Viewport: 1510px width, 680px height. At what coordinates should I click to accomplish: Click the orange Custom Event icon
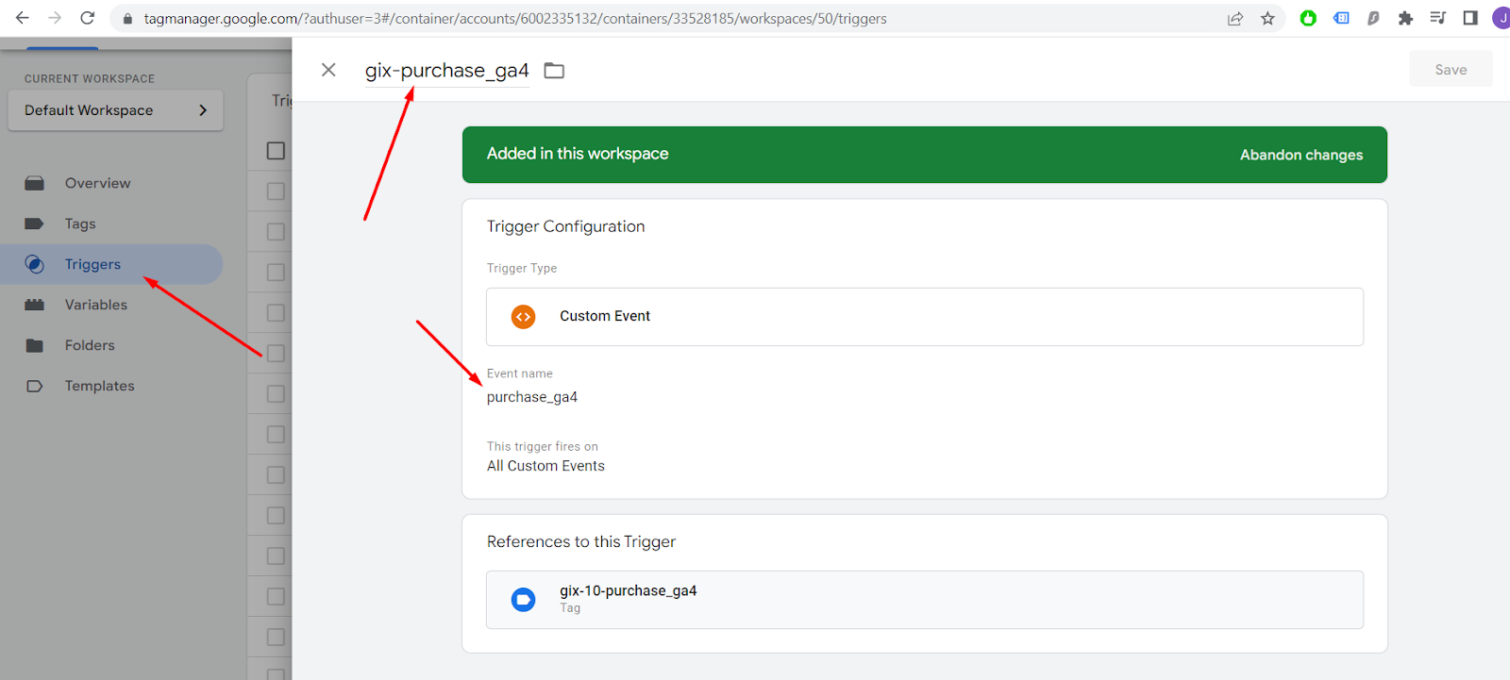pos(523,317)
